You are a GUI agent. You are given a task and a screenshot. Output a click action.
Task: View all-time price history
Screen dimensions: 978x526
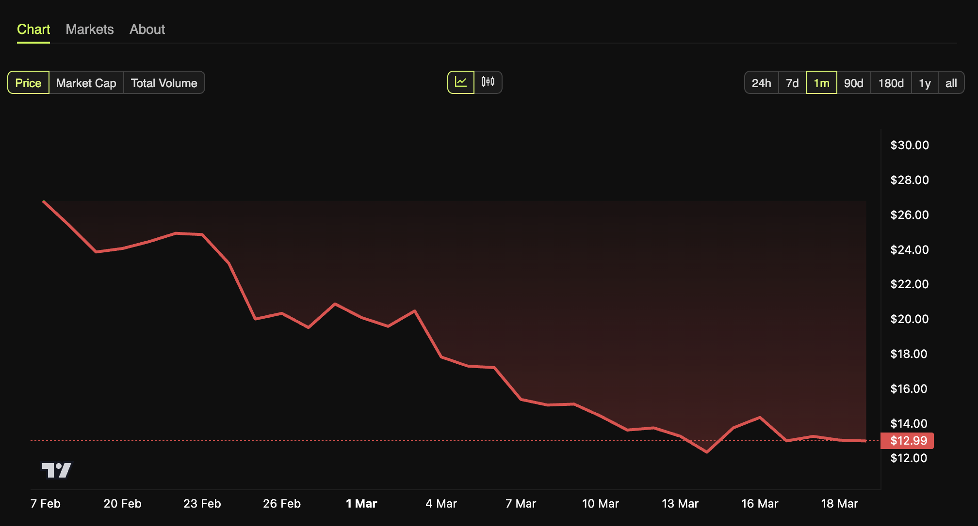click(x=951, y=82)
